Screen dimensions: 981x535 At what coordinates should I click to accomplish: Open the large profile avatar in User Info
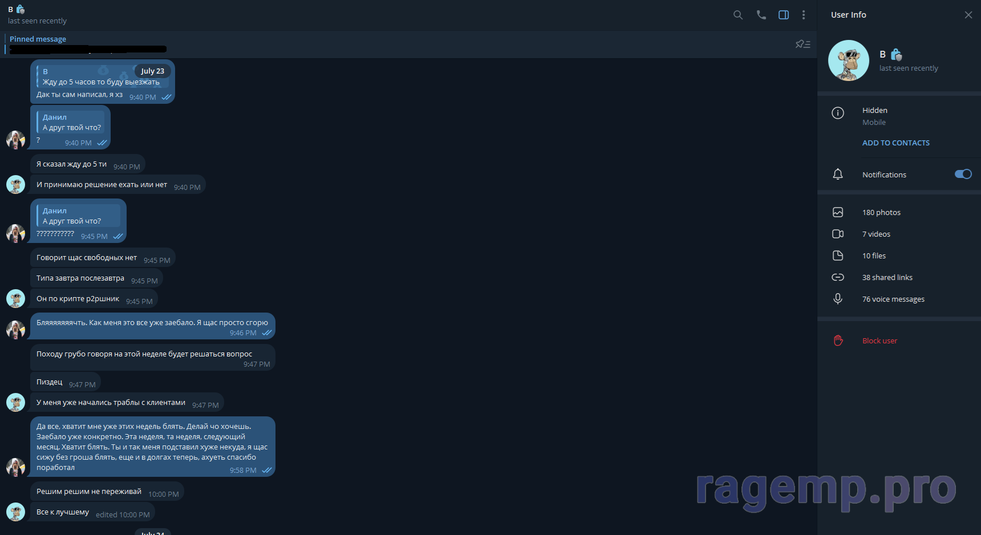coord(849,60)
